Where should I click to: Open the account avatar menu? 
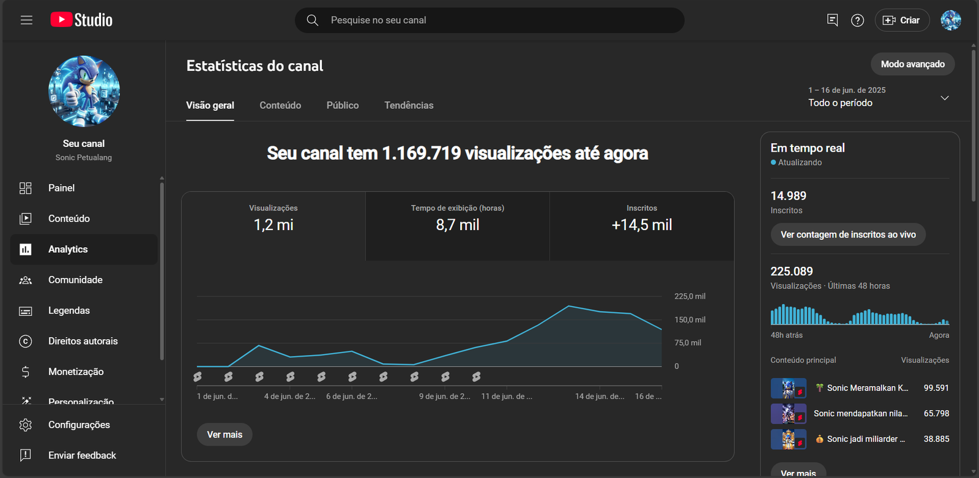coord(951,20)
